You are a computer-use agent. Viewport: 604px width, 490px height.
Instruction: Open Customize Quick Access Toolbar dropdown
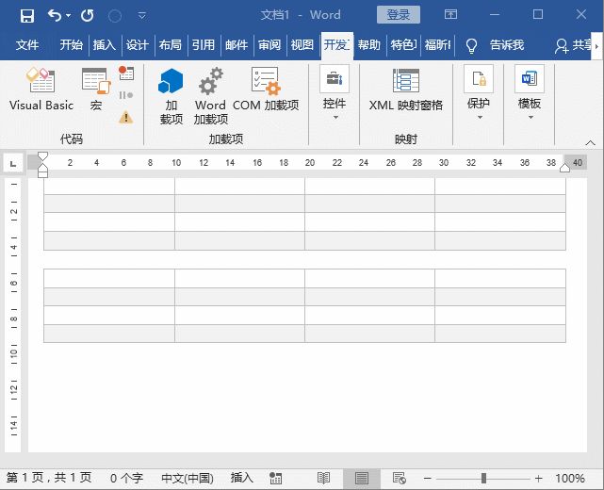(x=142, y=16)
